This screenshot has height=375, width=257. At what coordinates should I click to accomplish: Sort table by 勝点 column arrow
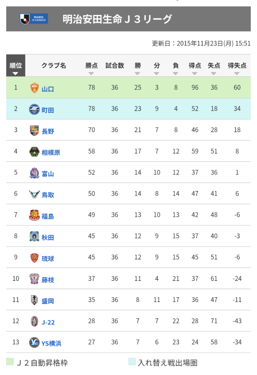[91, 74]
